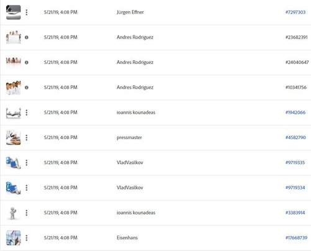Click info icon beside asset #23682391
311x251 pixels.
tap(27, 37)
